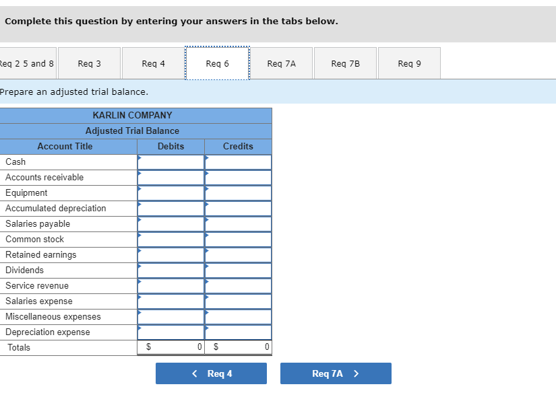Click the Depreciation expense debits cell

[171, 332]
